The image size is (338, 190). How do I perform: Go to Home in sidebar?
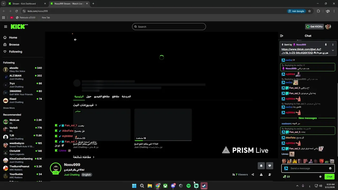(11, 37)
